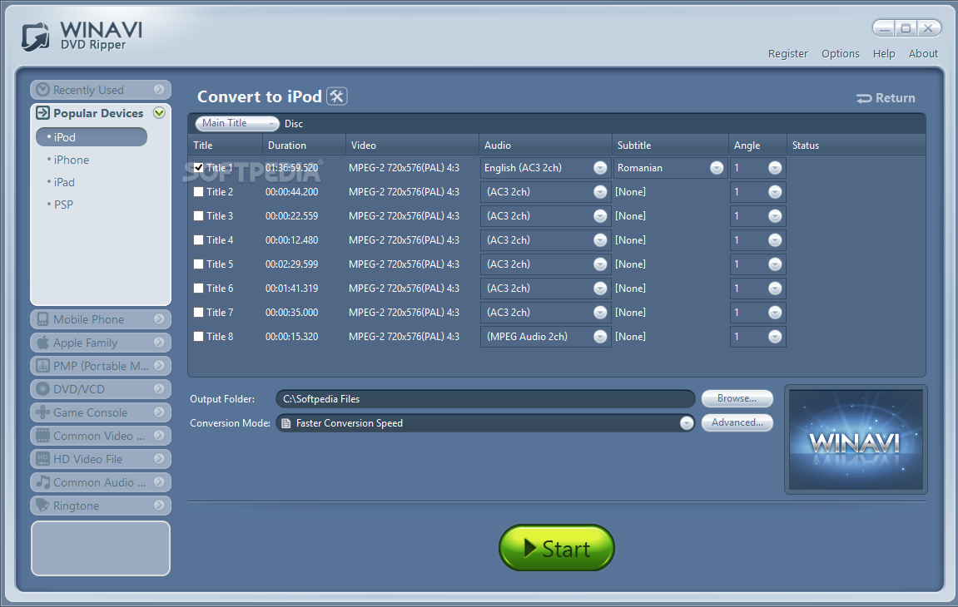The image size is (958, 607).
Task: Open iPod profile settings wrench icon
Action: [336, 96]
